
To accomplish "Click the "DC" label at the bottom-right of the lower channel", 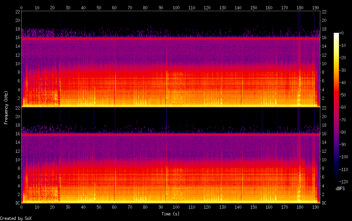I will click(324, 203).
